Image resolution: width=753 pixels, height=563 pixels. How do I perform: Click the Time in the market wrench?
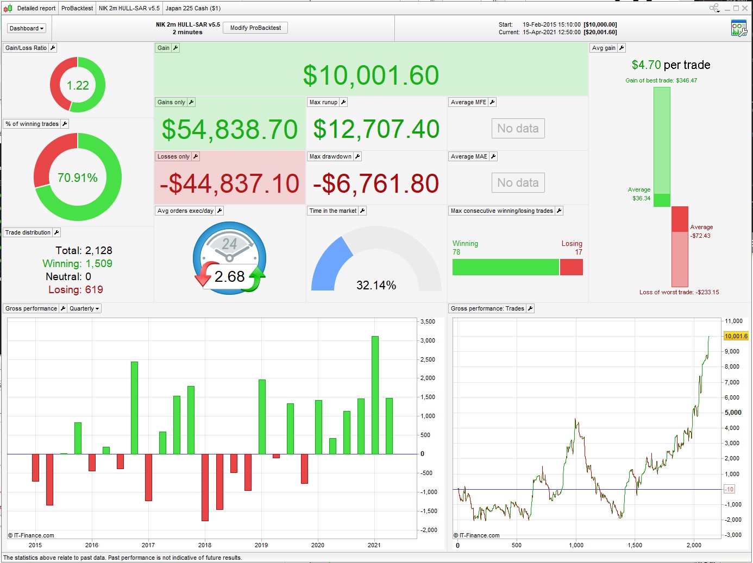[362, 211]
